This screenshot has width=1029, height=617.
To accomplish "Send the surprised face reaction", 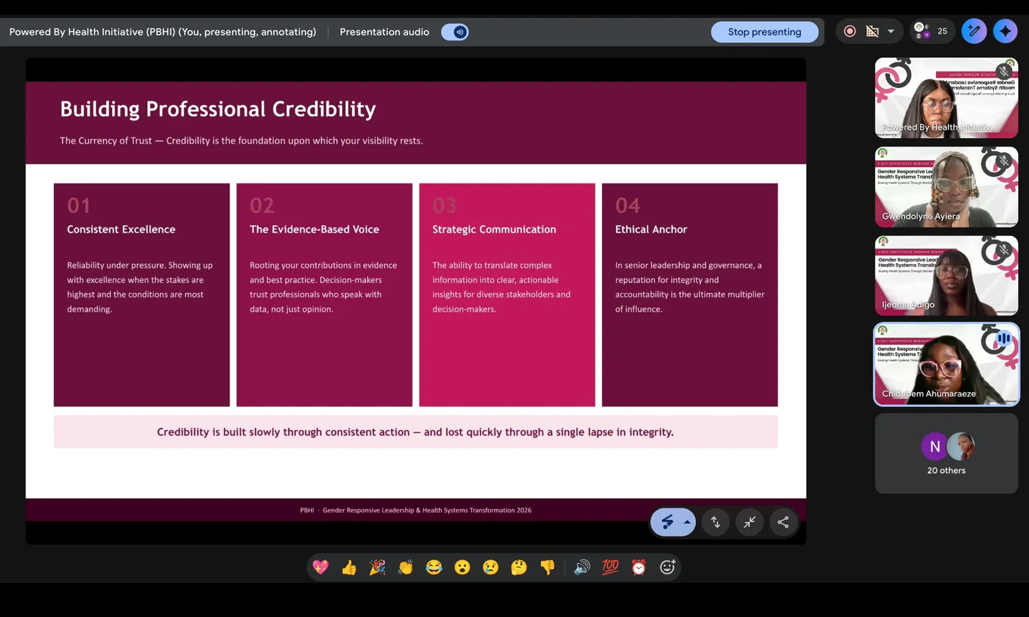I will pos(462,567).
